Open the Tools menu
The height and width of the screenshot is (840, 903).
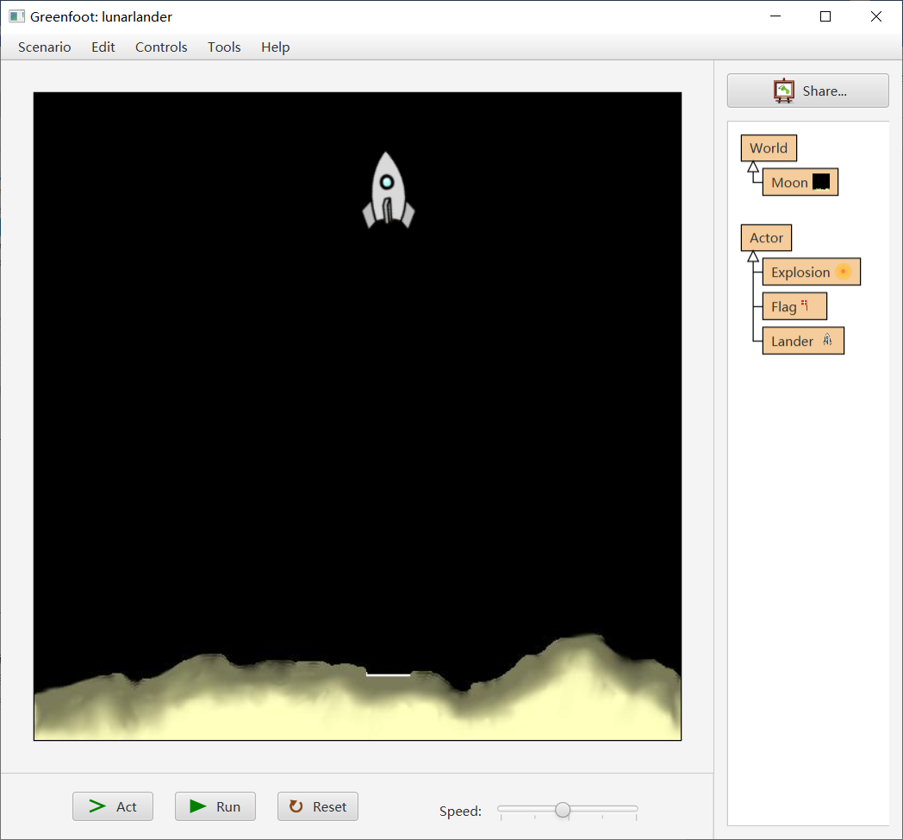pos(224,47)
